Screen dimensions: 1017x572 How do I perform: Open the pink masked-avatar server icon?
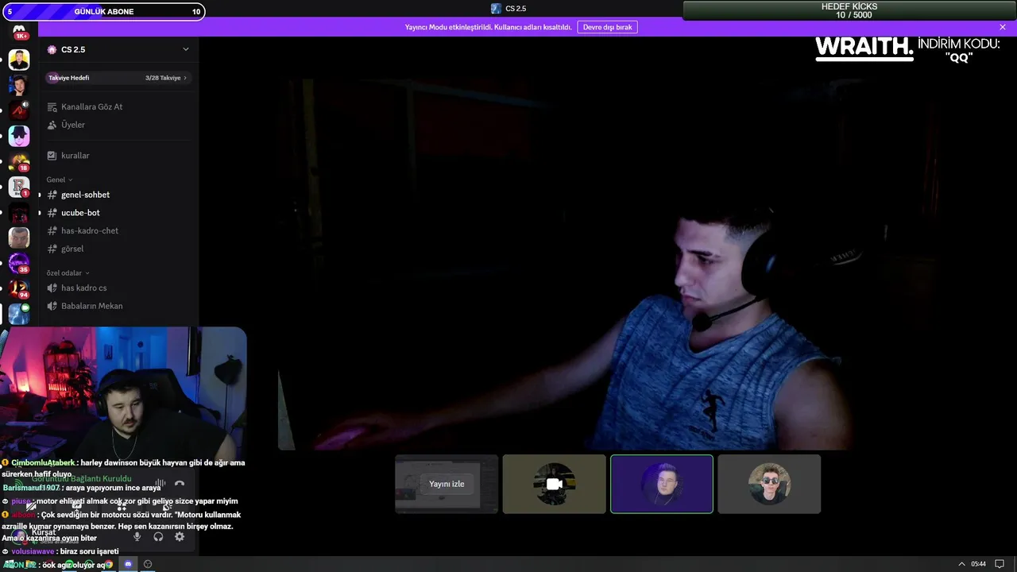(19, 136)
